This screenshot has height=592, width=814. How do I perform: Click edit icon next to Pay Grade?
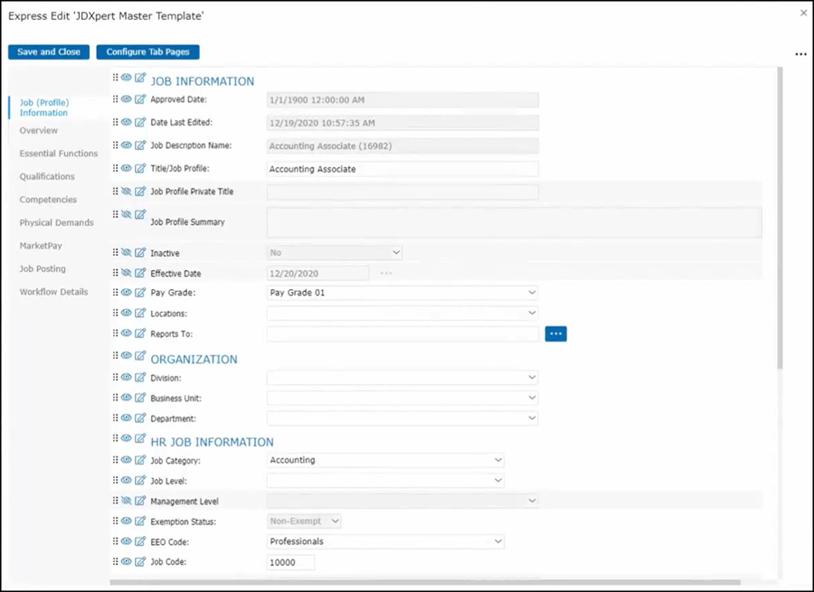[140, 293]
